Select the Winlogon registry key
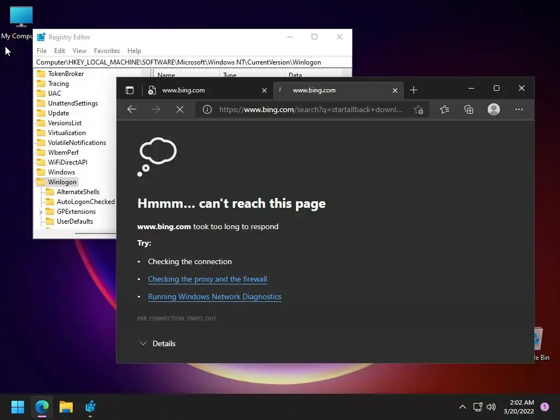Viewport: 560px width, 420px height. (62, 182)
